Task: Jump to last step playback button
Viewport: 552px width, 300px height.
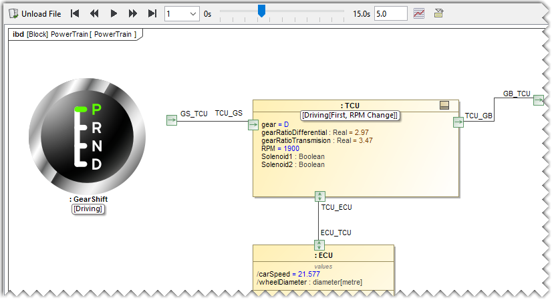Action: tap(152, 13)
